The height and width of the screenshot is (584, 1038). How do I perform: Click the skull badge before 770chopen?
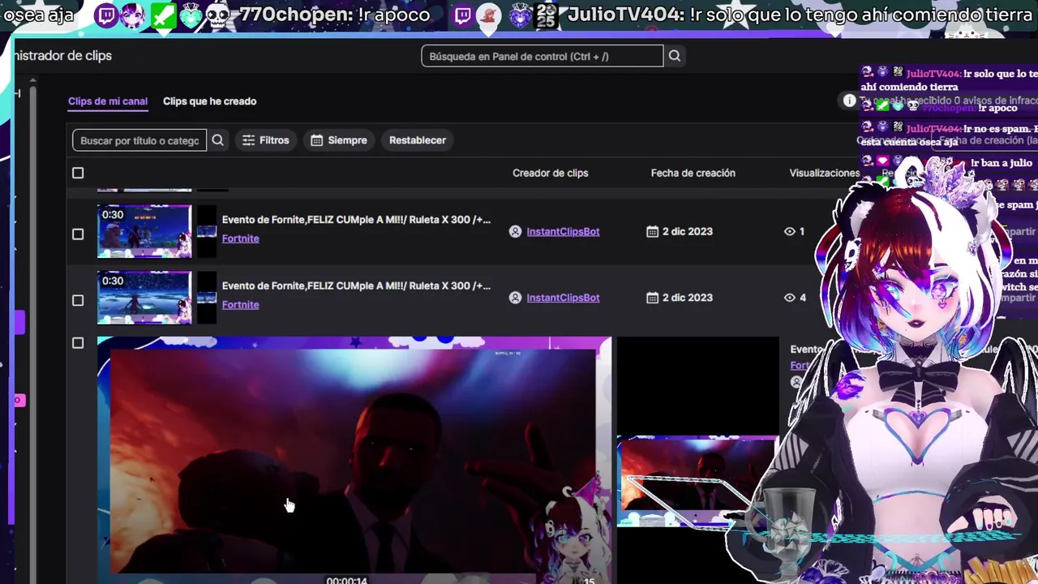click(x=217, y=16)
